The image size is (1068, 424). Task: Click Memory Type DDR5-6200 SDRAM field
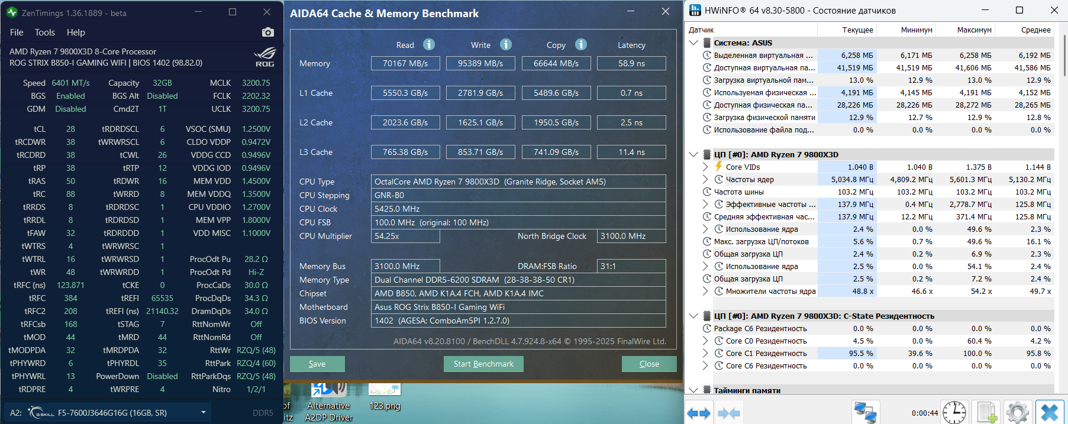coord(518,280)
